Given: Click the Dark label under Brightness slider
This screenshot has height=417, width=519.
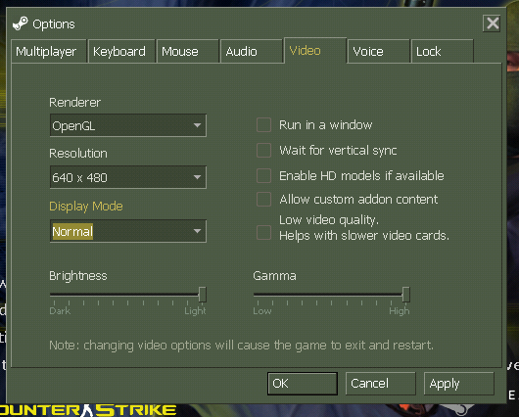Looking at the screenshot, I should click(x=60, y=311).
